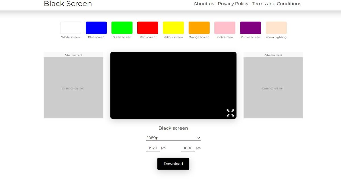Switch to the Blue screen

(96, 27)
